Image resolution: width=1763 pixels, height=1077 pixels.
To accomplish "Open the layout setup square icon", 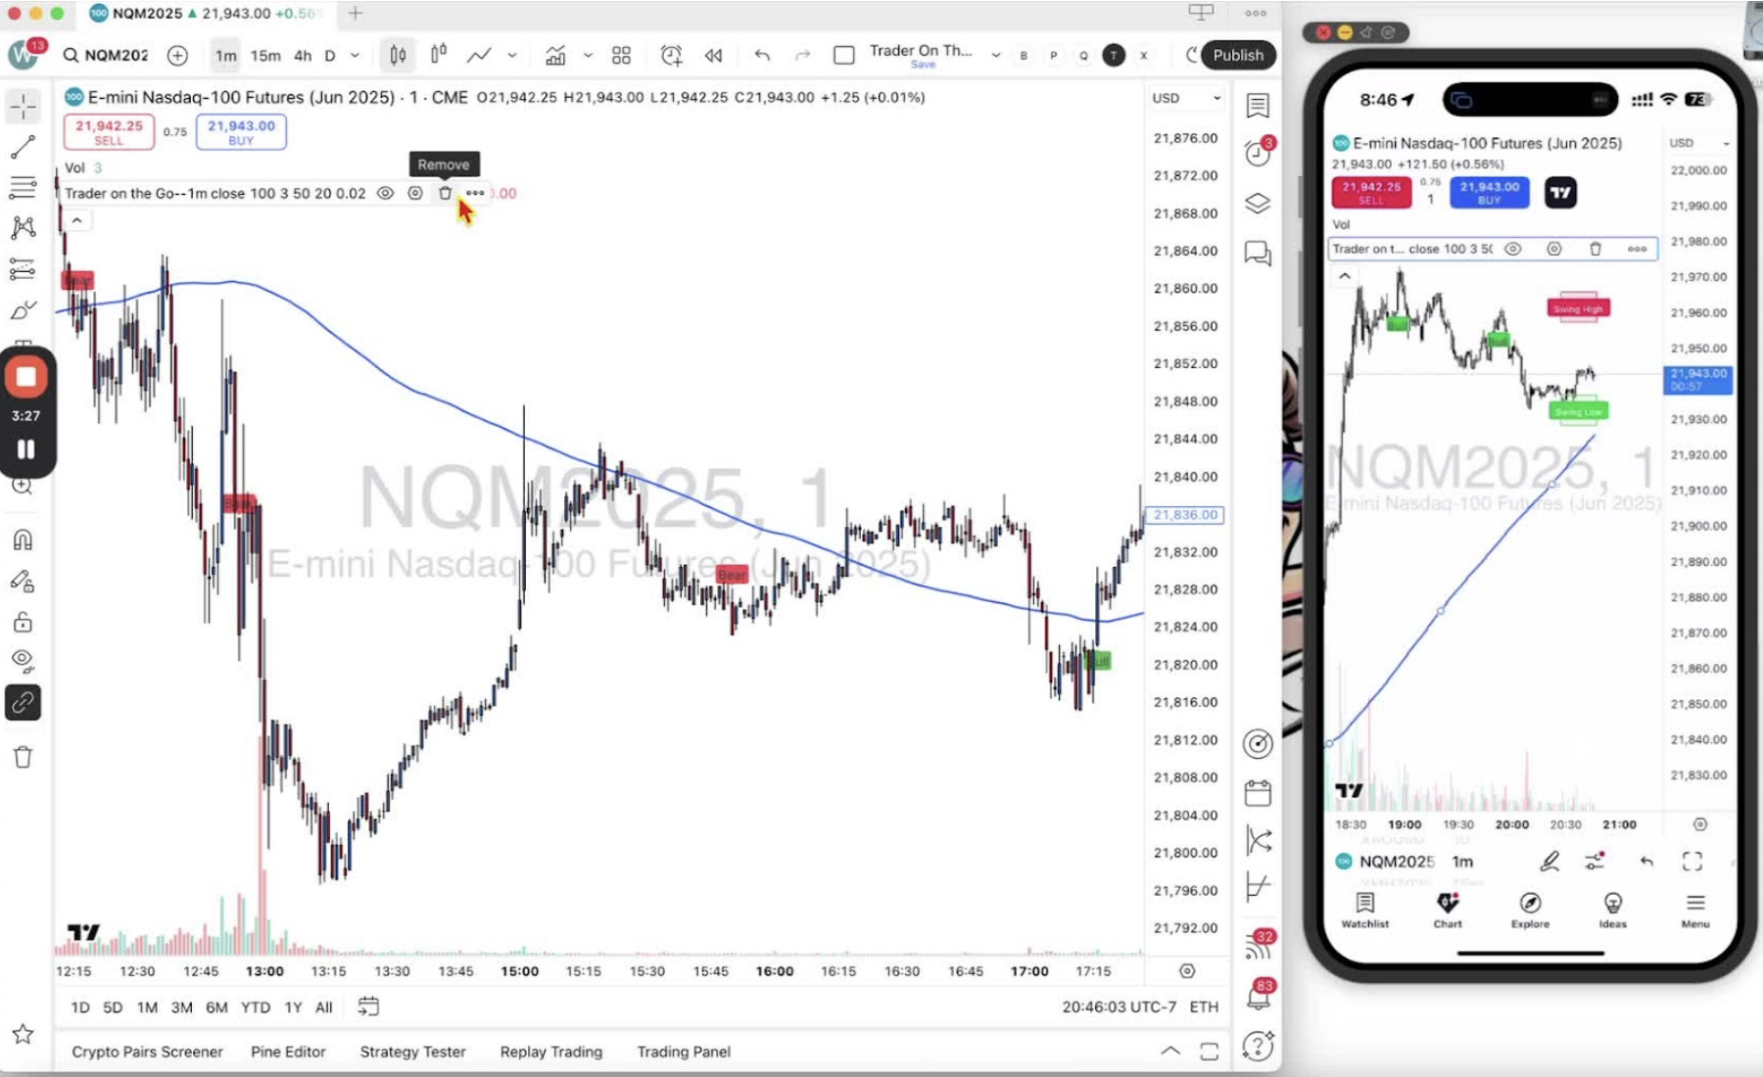I will 843,55.
